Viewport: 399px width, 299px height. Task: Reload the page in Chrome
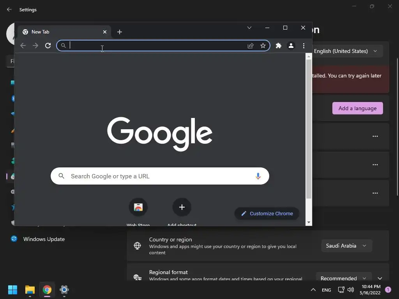click(48, 46)
